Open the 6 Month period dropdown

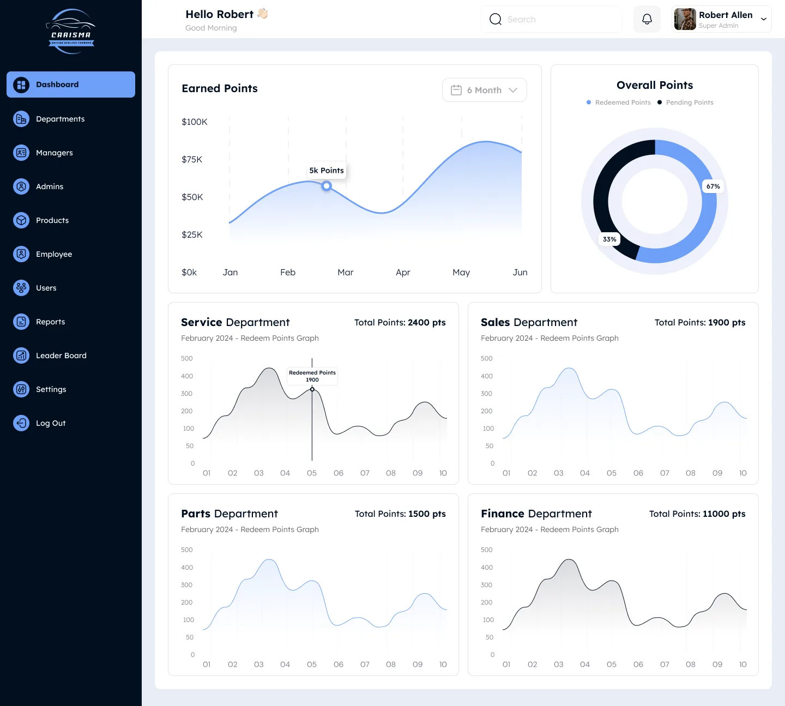tap(484, 90)
